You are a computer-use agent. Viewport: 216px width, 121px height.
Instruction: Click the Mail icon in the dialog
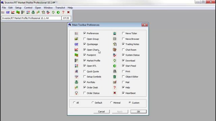tap(115, 82)
